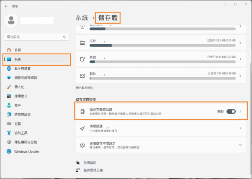Click the Wi-Fi icon beside 網路和網際網路
The height and width of the screenshot is (179, 252).
[9, 78]
